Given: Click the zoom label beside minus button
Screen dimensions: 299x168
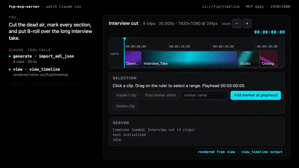Looking at the screenshot, I should click(x=226, y=24).
